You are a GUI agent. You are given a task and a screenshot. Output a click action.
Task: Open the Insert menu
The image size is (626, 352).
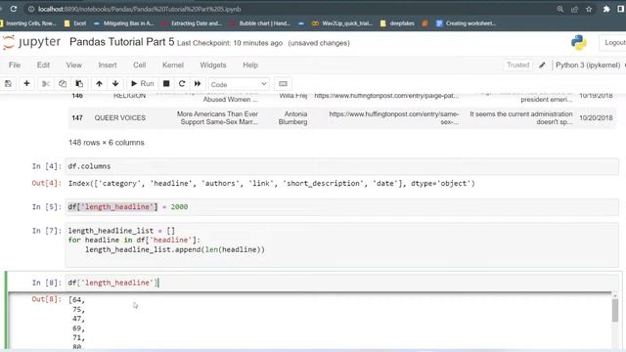tap(108, 66)
